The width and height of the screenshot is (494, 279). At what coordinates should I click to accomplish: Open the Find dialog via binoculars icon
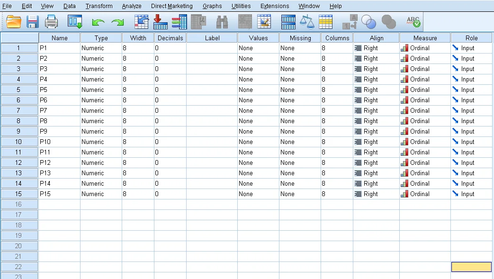pos(222,21)
